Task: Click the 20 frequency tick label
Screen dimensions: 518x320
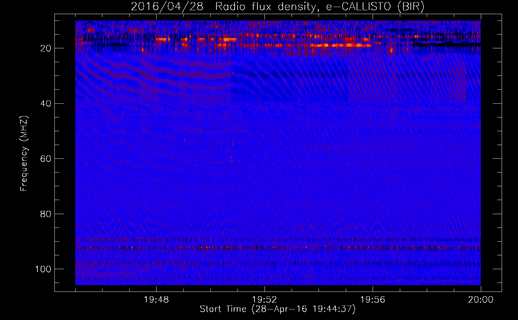Action: click(46, 48)
